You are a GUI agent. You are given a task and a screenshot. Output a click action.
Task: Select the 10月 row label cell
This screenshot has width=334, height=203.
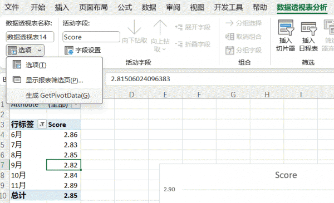point(28,175)
